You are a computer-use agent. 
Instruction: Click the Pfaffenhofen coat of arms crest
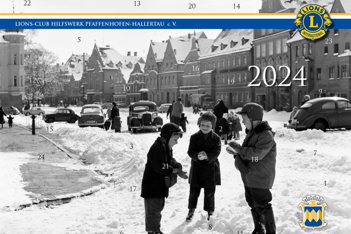point(313,211)
